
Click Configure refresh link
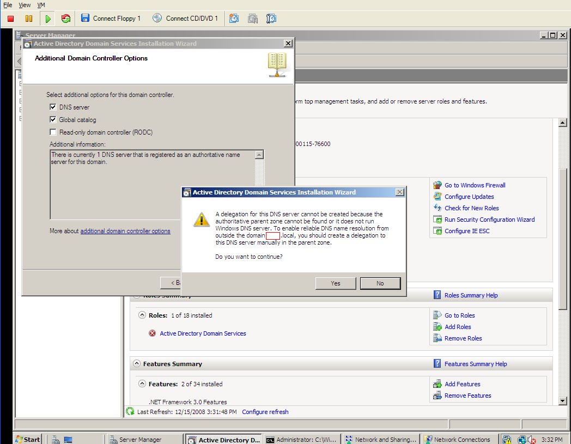pyautogui.click(x=265, y=412)
